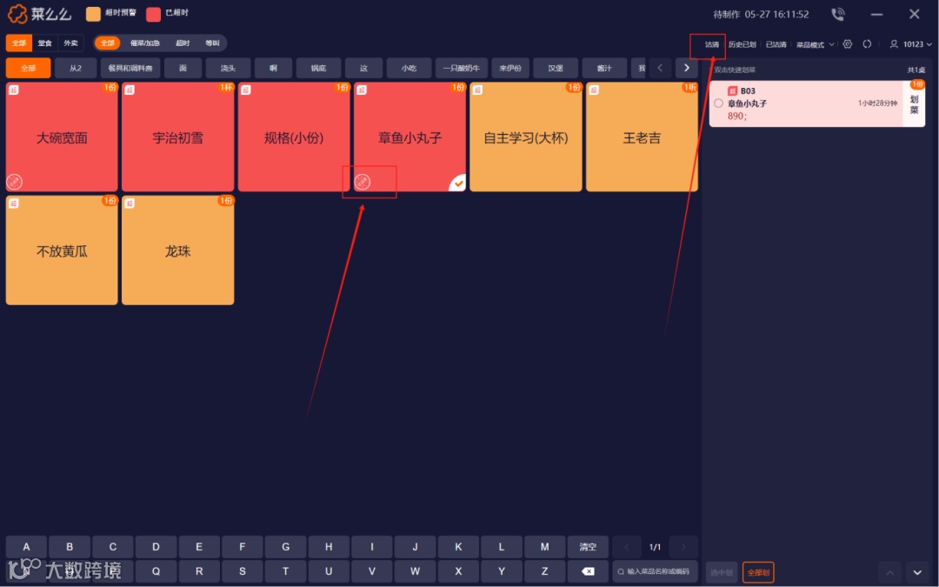This screenshot has width=939, height=587.
Task: Select the 规格(小份) dish card
Action: 294,137
